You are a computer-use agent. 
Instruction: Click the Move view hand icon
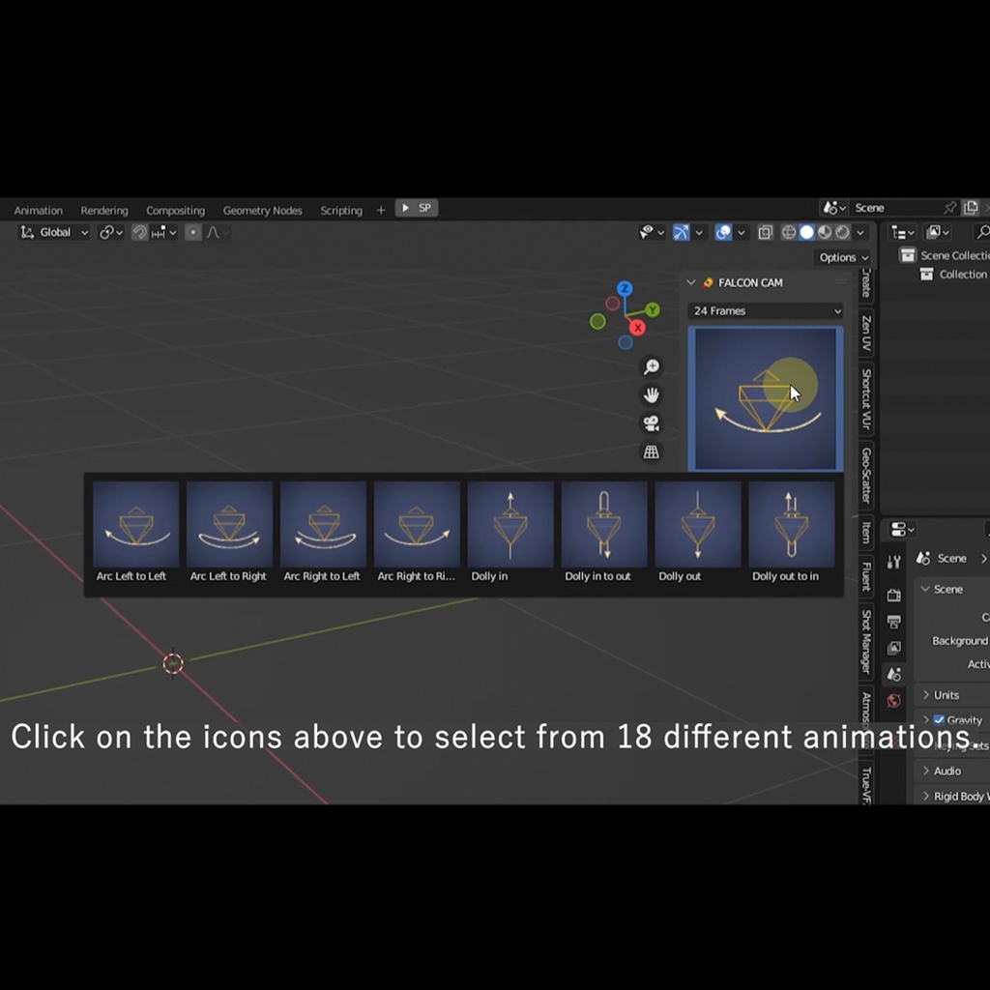[651, 395]
